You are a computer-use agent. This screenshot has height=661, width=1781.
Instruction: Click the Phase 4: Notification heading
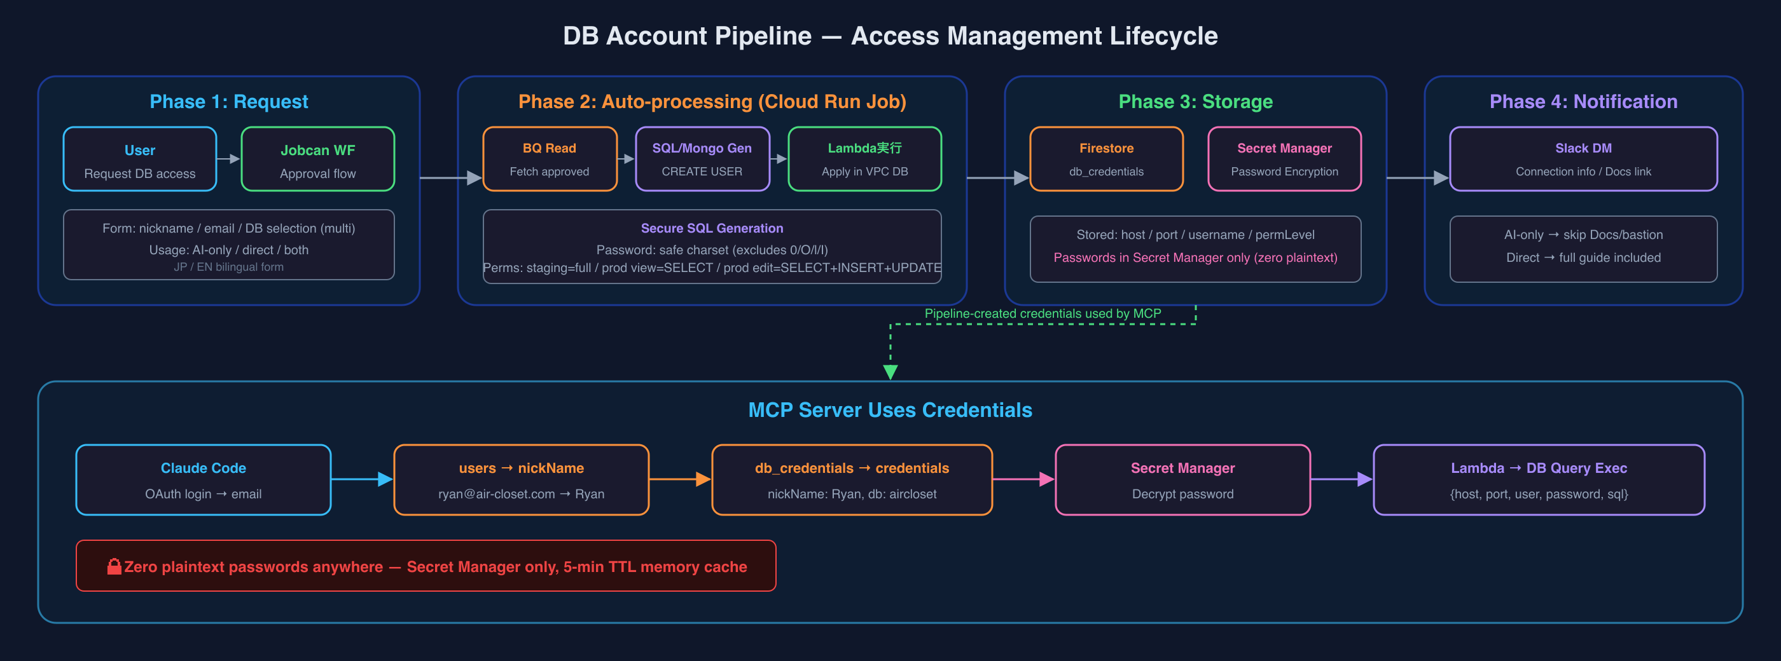[1583, 102]
